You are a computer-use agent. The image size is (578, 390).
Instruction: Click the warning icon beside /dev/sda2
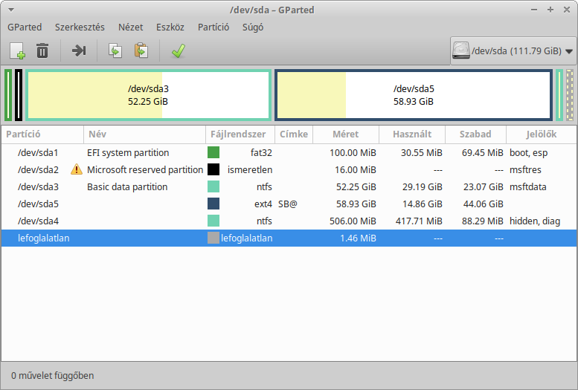click(77, 169)
